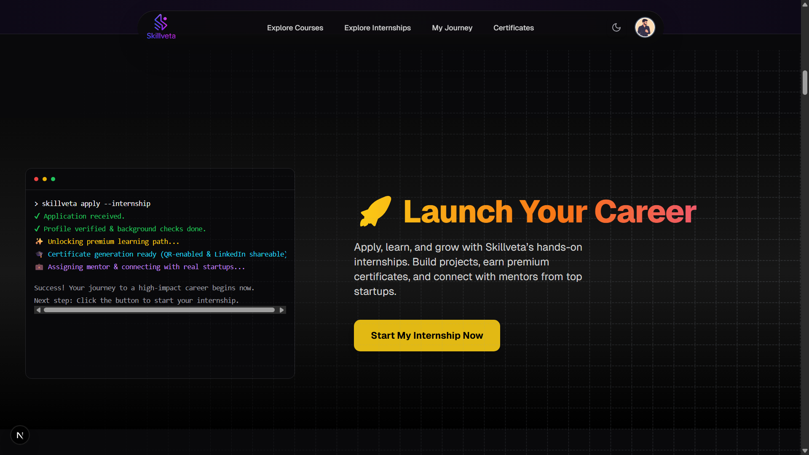Click the sparkles icon in terminal
Viewport: 809px width, 455px height.
[x=39, y=241]
